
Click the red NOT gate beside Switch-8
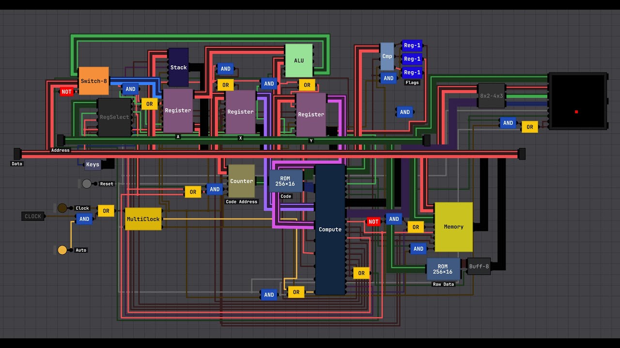pyautogui.click(x=66, y=92)
